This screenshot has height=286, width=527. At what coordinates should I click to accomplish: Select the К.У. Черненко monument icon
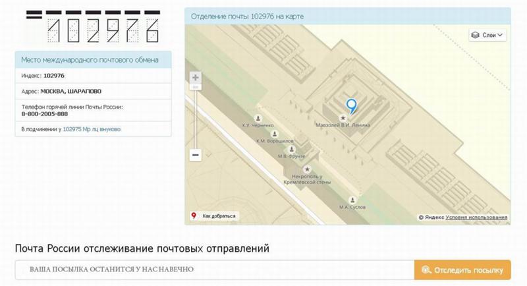[x=258, y=118]
